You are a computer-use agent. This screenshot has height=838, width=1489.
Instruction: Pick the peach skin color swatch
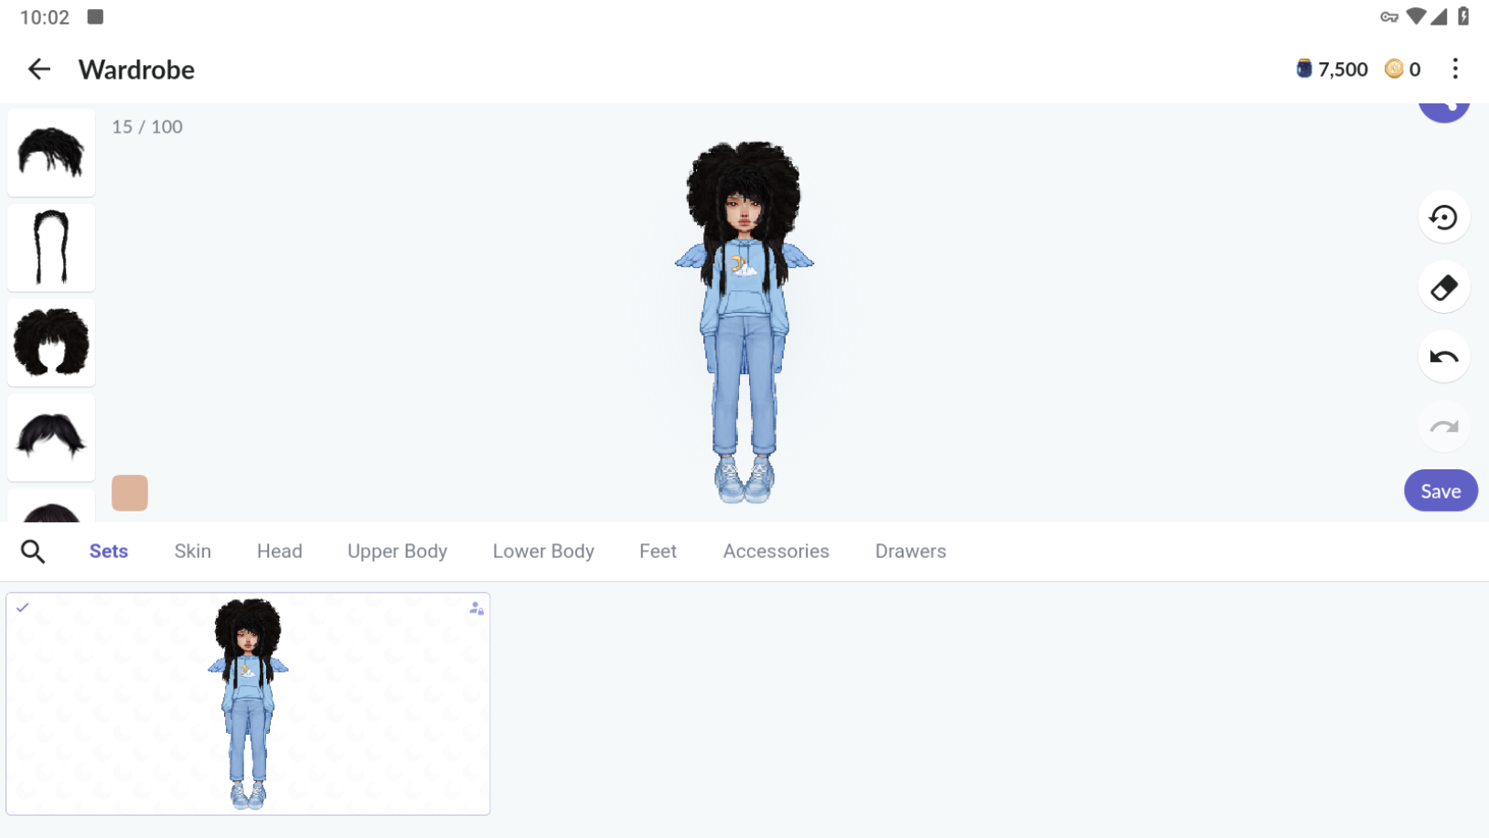click(x=130, y=493)
